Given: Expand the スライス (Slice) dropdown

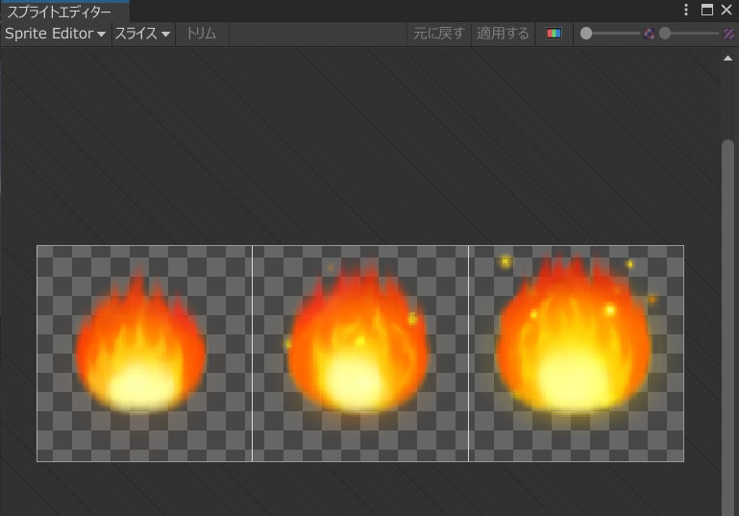Looking at the screenshot, I should [142, 34].
